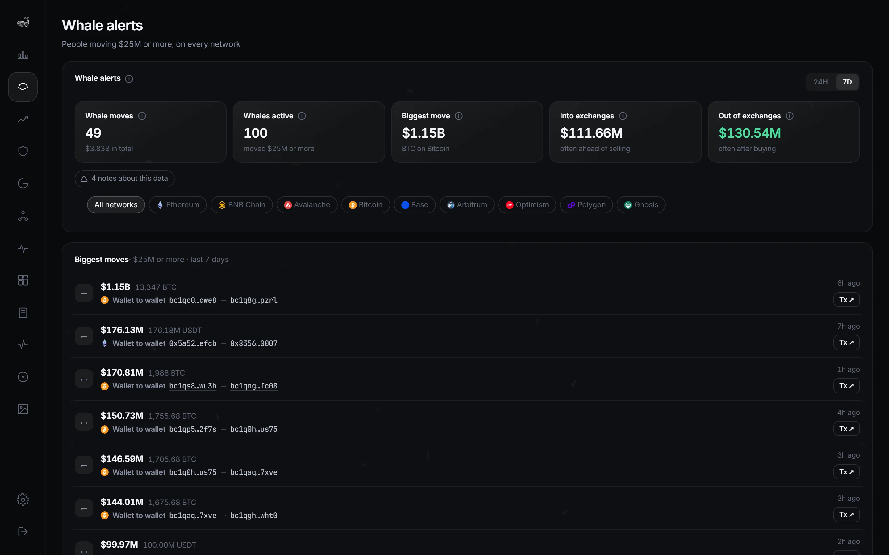Filter by Arbitrum network
The height and width of the screenshot is (555, 889).
(467, 205)
